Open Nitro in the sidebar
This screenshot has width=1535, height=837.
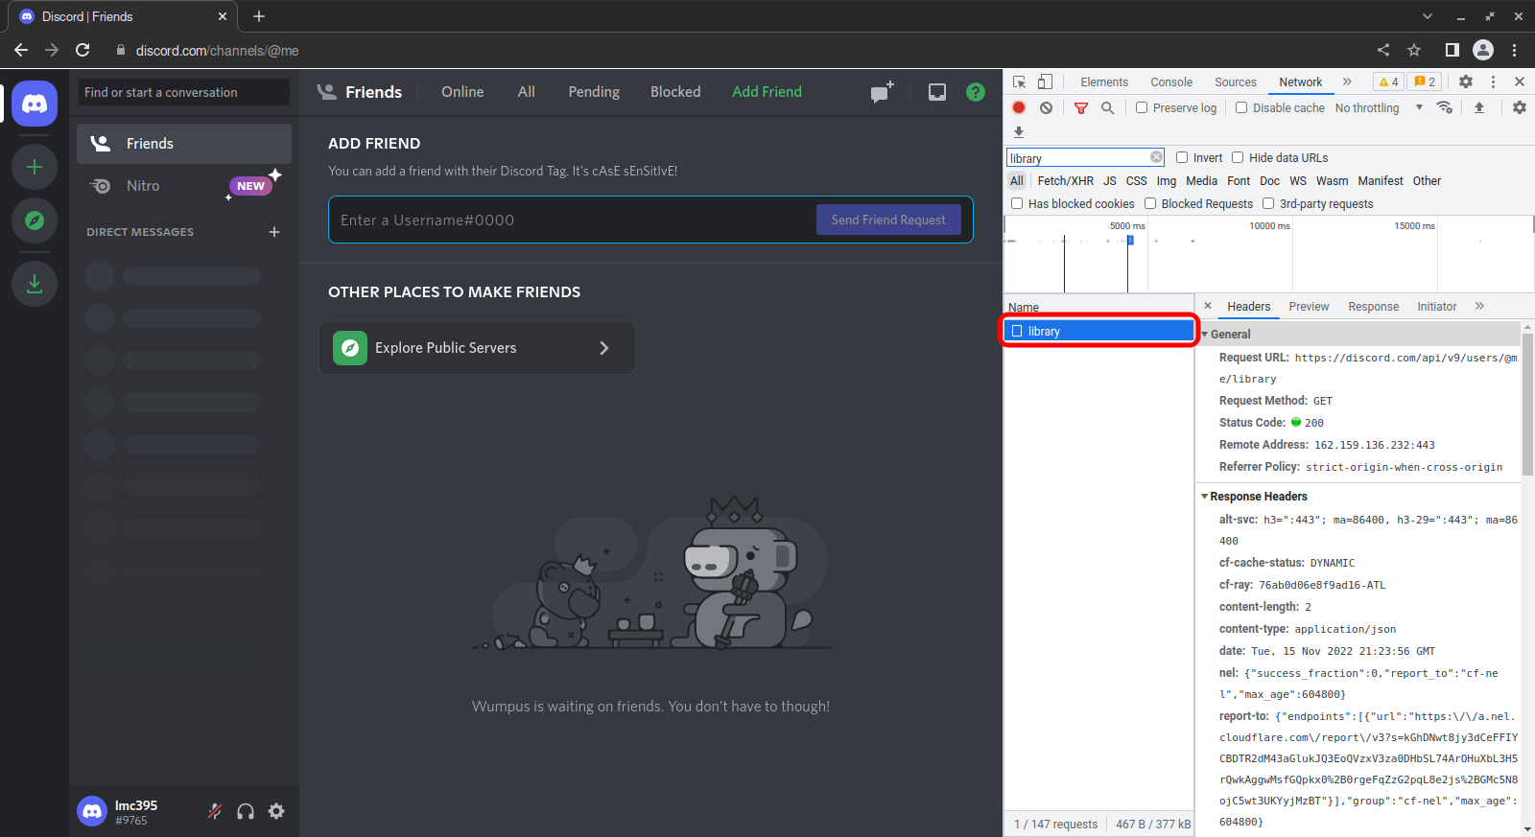point(184,186)
